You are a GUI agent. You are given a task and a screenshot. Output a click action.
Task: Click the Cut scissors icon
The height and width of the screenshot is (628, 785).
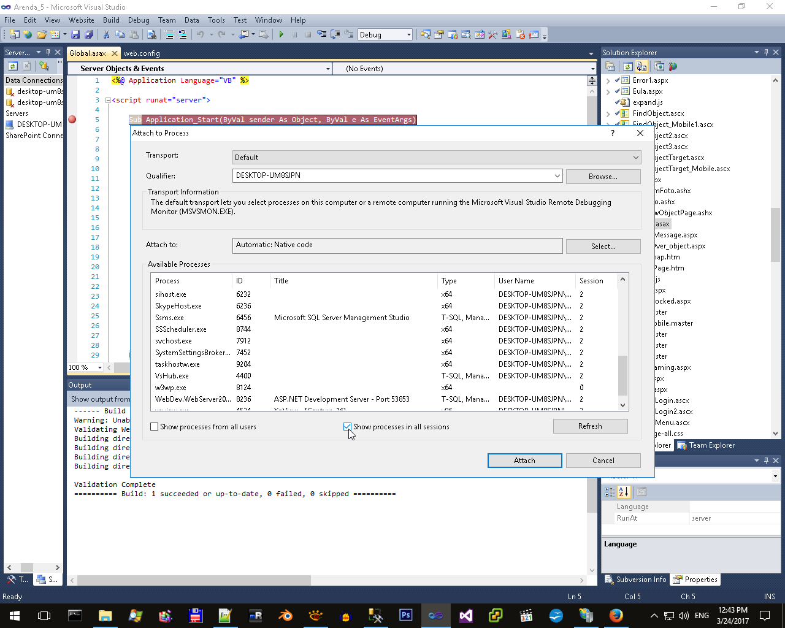[106, 35]
